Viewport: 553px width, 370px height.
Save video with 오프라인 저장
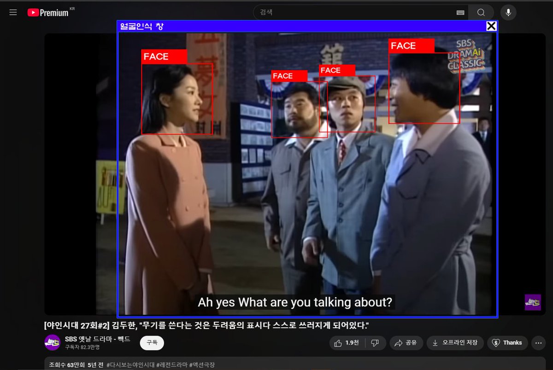(x=455, y=343)
